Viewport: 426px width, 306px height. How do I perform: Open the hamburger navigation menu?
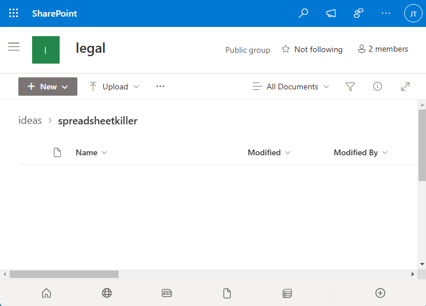click(14, 47)
